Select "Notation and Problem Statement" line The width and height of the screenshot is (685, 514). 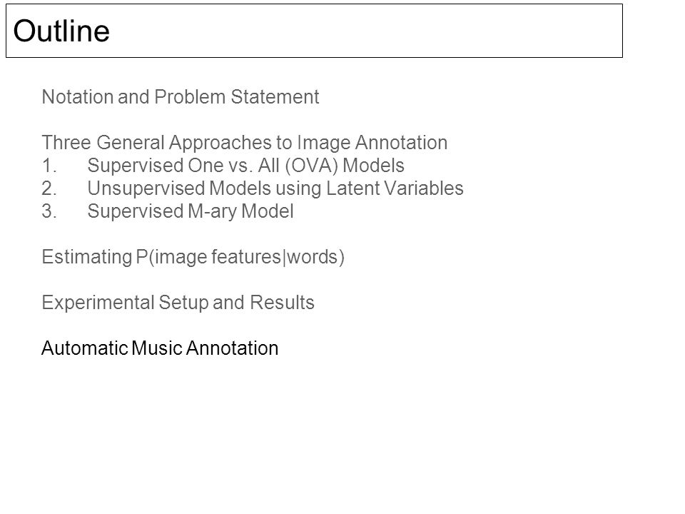click(x=181, y=96)
